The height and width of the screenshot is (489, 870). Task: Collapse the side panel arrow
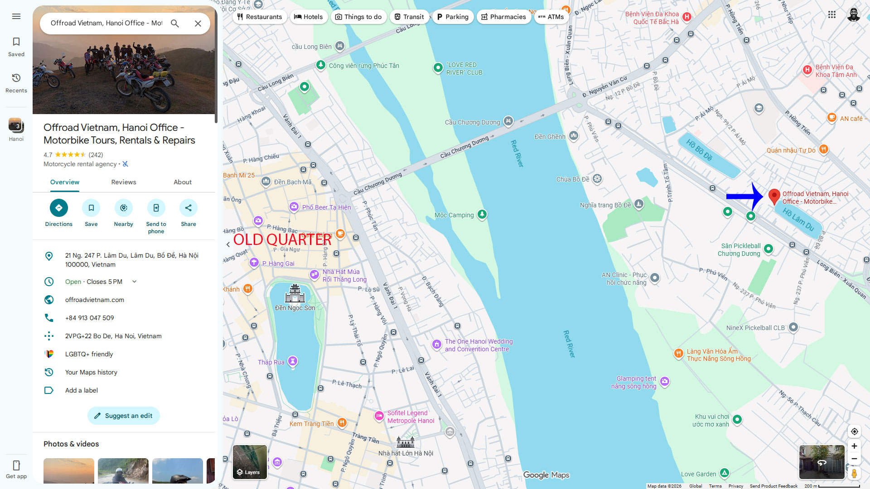[228, 244]
